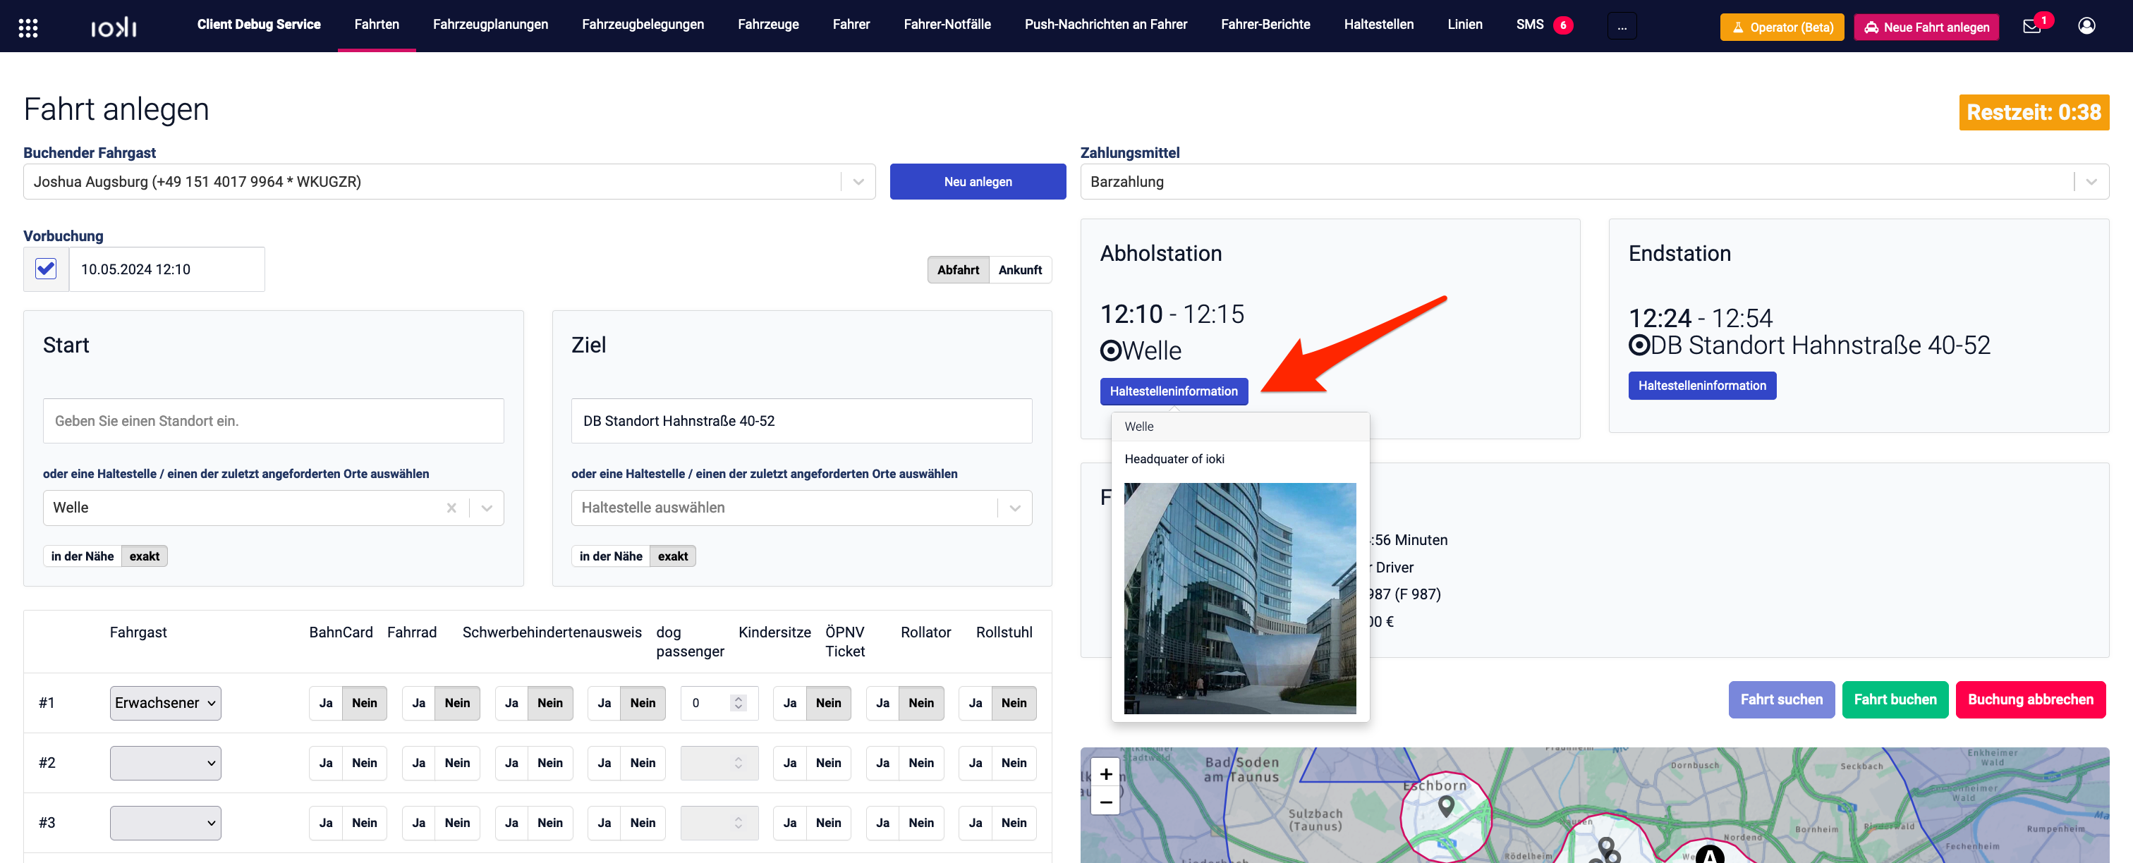The height and width of the screenshot is (863, 2133).
Task: Go to Fahrer-Berichte
Action: pos(1265,25)
